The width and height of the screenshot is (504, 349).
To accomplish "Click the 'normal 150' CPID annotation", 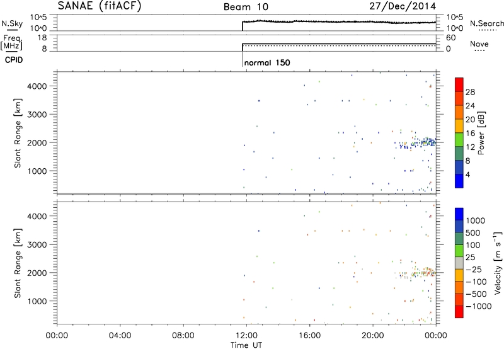I will point(267,62).
